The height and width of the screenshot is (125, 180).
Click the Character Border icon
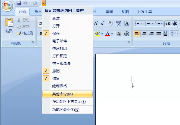(127, 23)
